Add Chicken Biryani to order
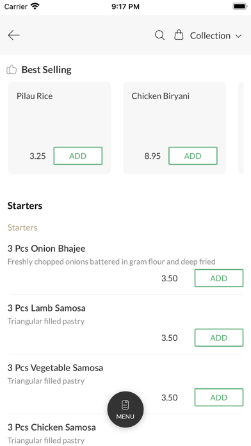 pyautogui.click(x=193, y=156)
